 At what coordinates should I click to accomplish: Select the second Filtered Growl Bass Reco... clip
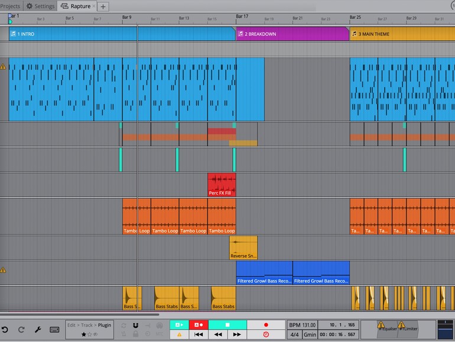tap(321, 273)
